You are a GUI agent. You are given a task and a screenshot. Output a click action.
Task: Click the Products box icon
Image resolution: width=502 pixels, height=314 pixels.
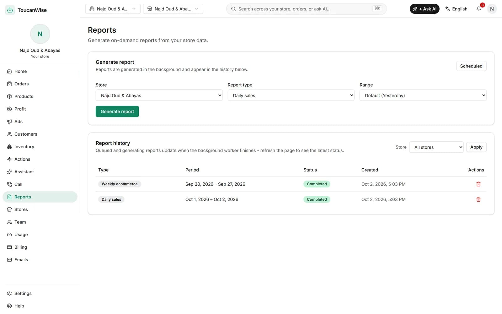point(9,96)
